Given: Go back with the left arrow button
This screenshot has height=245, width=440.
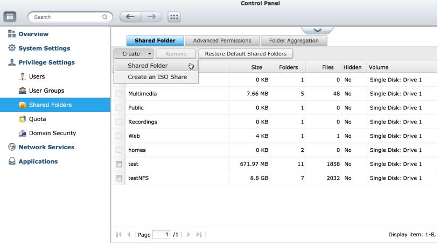Looking at the screenshot, I should 130,17.
